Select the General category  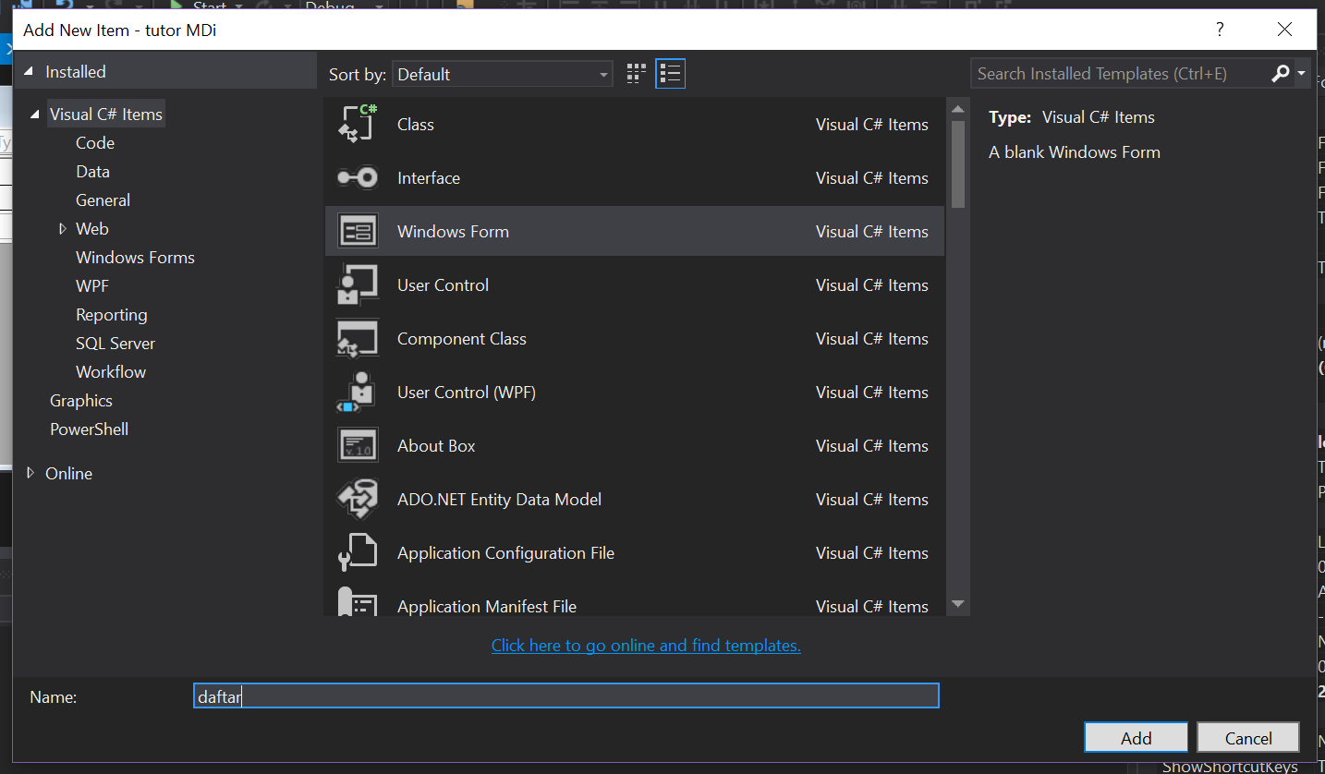point(103,200)
